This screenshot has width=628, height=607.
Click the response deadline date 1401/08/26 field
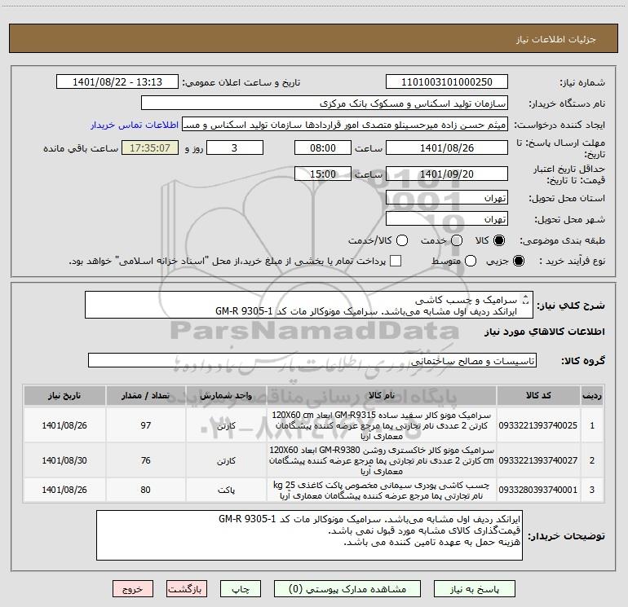[447, 147]
